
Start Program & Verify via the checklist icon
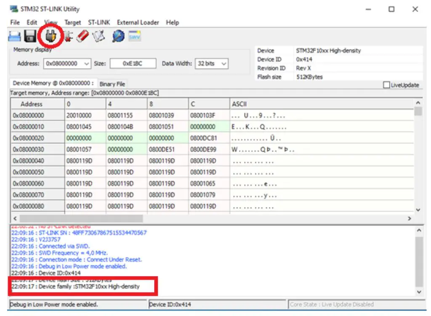coord(98,37)
